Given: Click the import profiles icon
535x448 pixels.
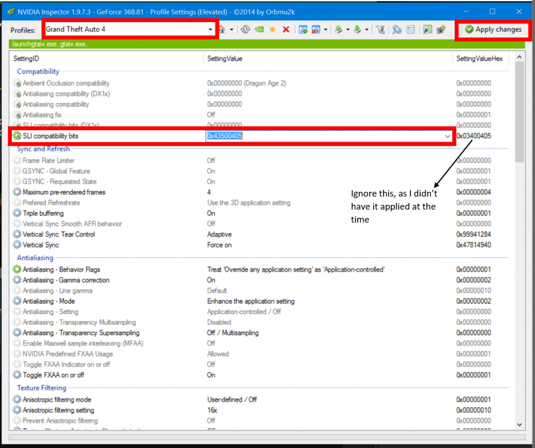Looking at the screenshot, I should (x=357, y=30).
